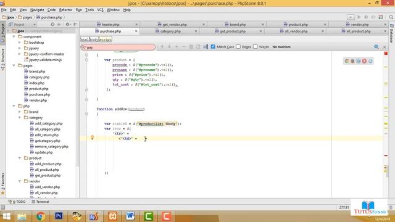The width and height of the screenshot is (395, 222).
Task: Open Word from taskbar
Action: (x=130, y=216)
